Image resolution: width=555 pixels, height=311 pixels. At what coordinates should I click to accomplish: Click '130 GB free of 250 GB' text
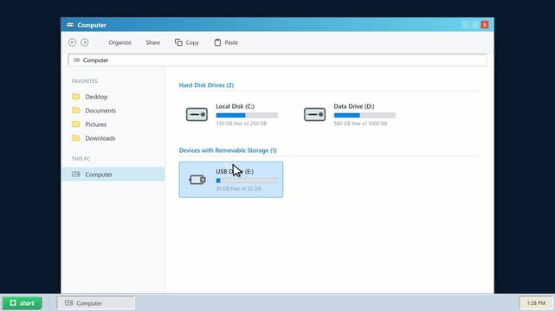click(x=242, y=124)
